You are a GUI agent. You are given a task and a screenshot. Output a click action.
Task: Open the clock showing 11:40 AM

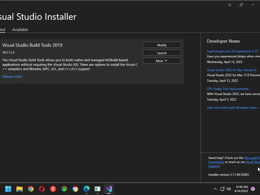[x=241, y=189]
